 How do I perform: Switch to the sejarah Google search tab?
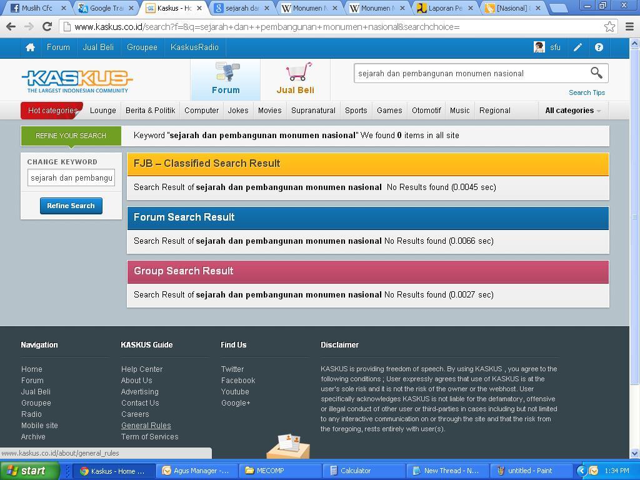coord(241,8)
